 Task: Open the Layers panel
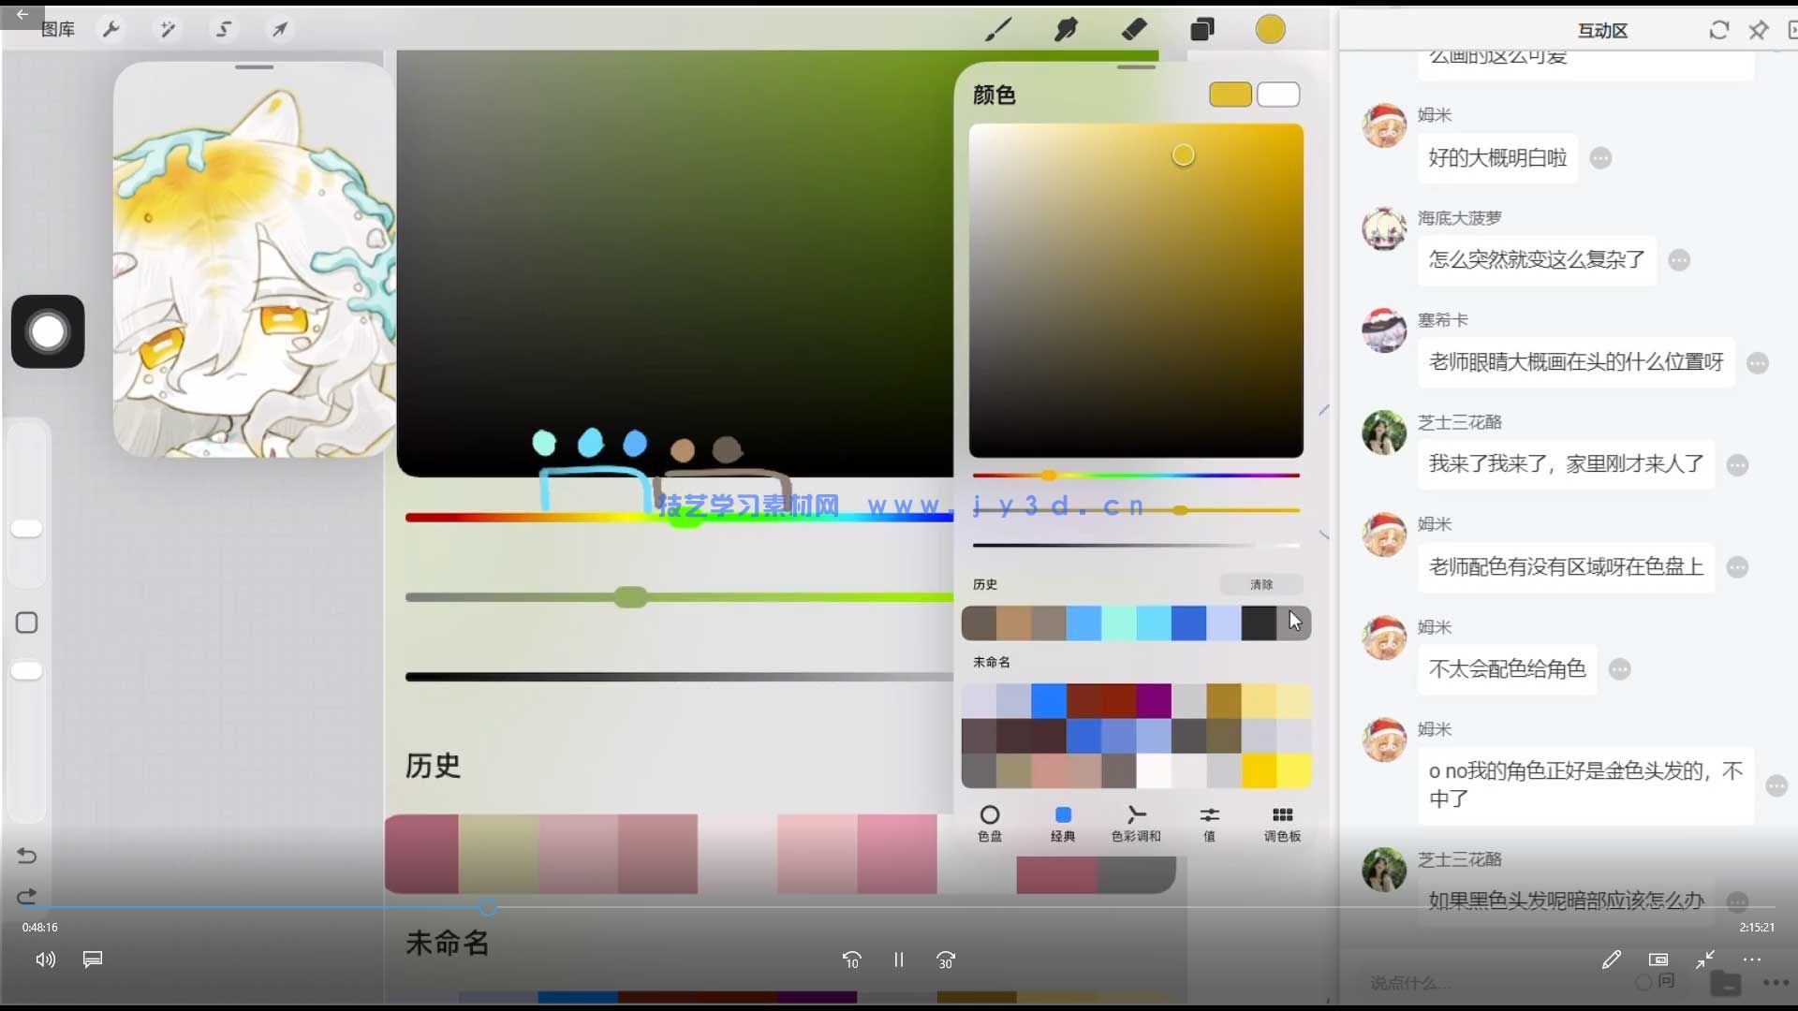point(1202,29)
